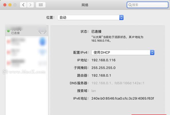This screenshot has width=170, height=115.
Task: Click the 状态 label
Action: click(85, 32)
